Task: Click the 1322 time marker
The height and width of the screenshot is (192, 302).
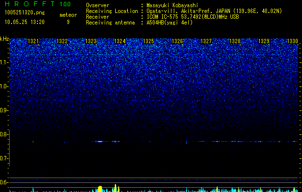Action: (x=62, y=41)
